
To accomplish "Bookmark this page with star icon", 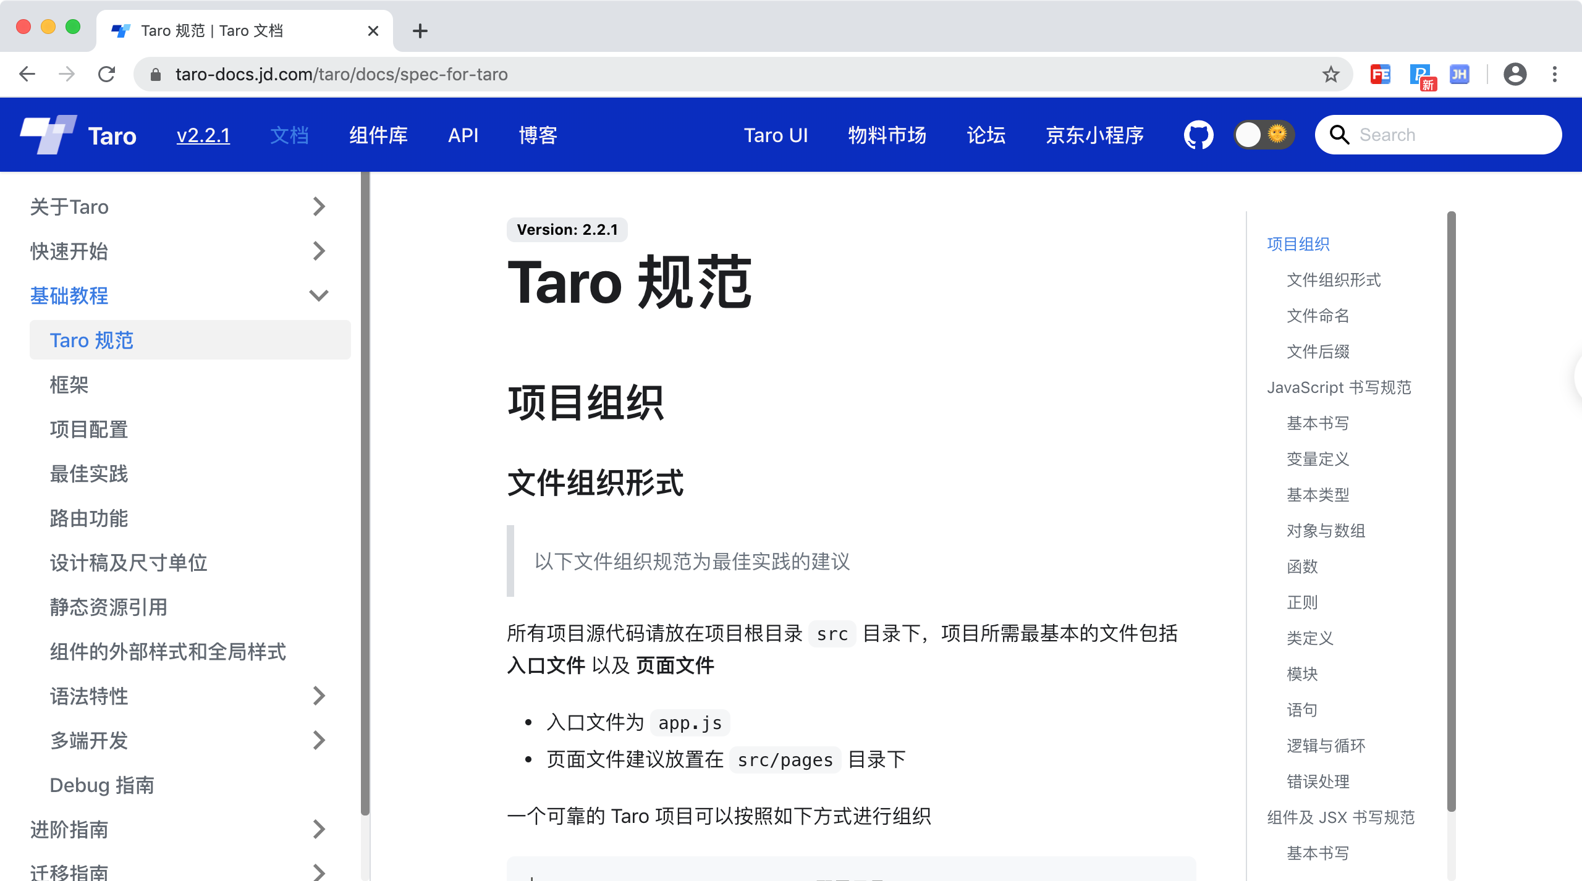I will coord(1330,75).
